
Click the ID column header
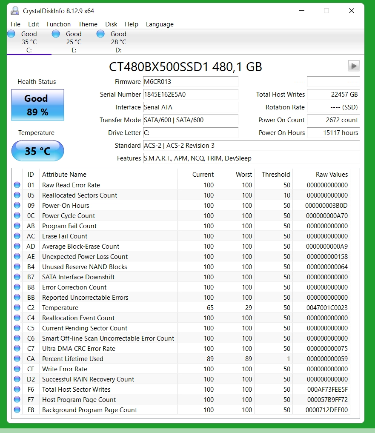pyautogui.click(x=31, y=175)
